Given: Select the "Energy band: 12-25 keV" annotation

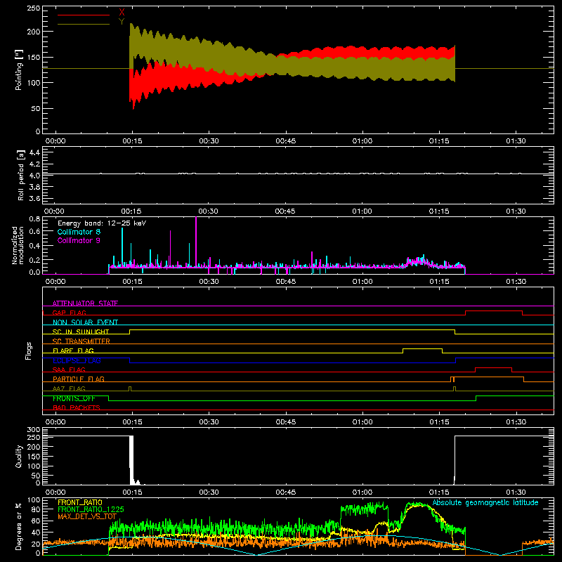Looking at the screenshot, I should point(102,223).
